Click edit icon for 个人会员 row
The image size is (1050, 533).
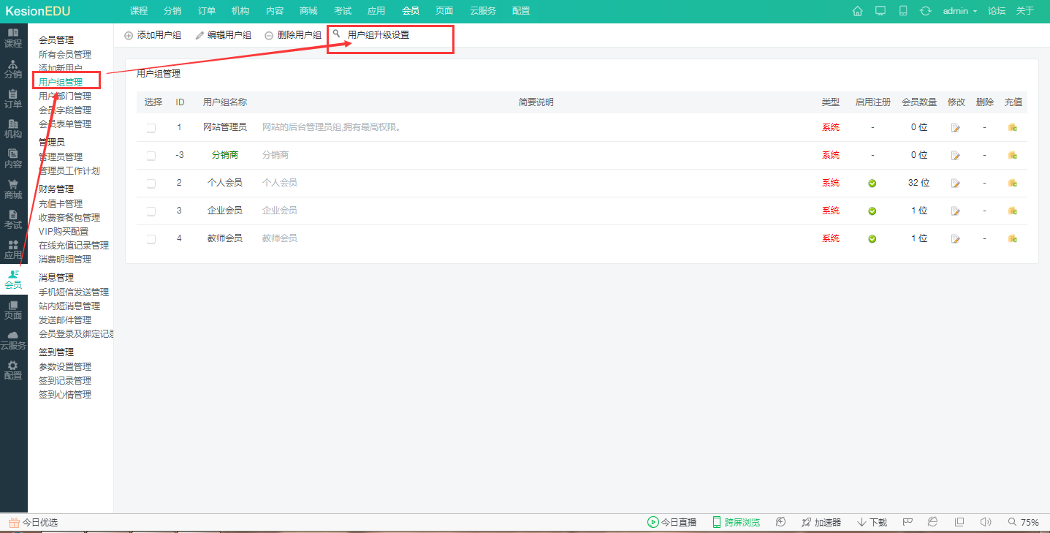[955, 184]
